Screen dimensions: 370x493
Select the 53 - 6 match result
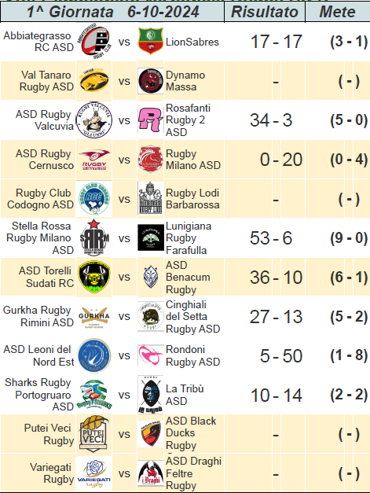[x=271, y=238]
